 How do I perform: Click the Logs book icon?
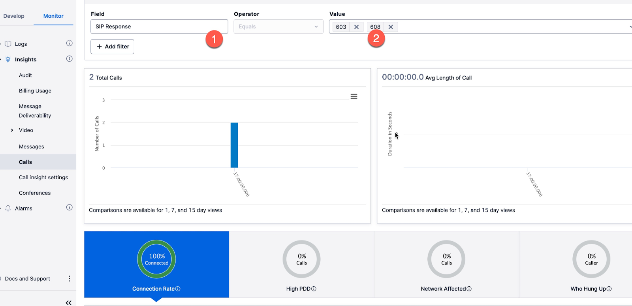click(8, 44)
